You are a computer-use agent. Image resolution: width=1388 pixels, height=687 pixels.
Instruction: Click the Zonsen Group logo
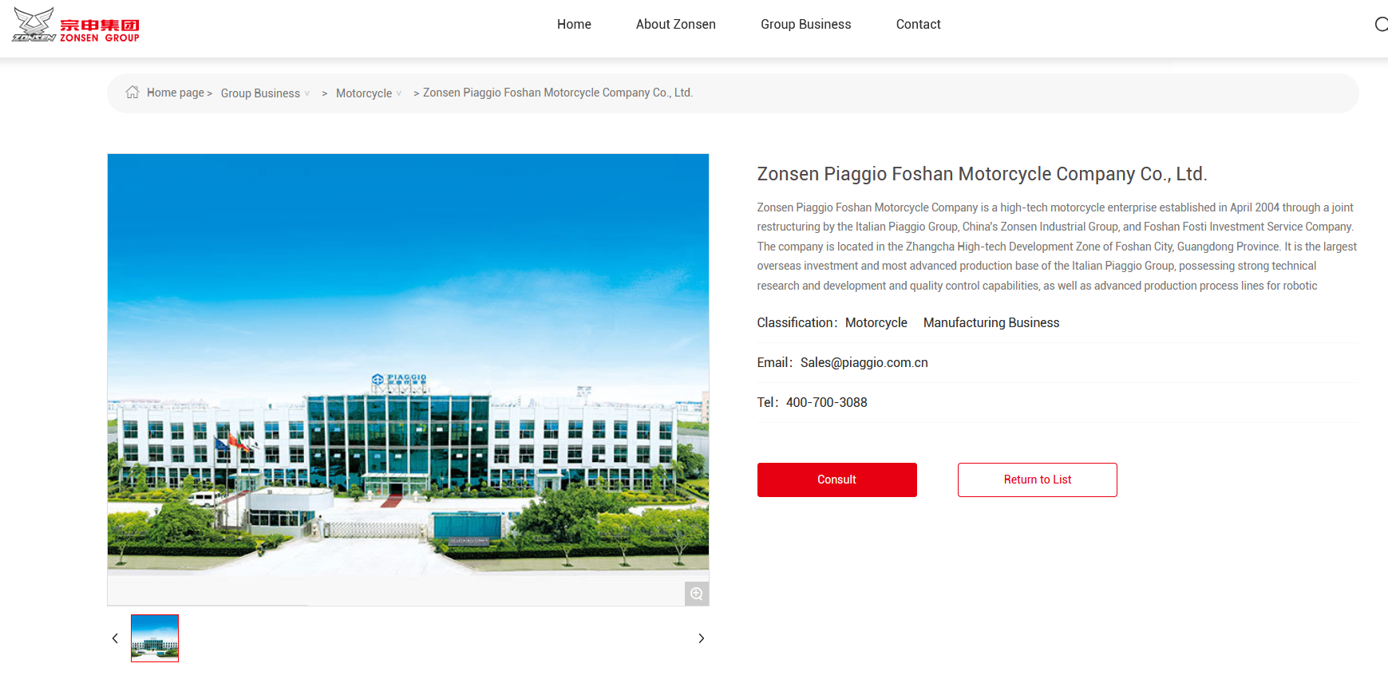[76, 25]
